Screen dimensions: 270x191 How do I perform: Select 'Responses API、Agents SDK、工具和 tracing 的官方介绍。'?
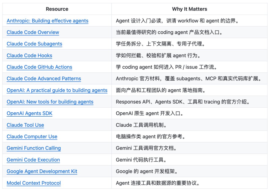(183, 102)
